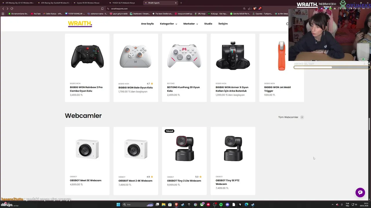Open the search magnifier icon in header
The width and height of the screenshot is (371, 208).
[287, 24]
